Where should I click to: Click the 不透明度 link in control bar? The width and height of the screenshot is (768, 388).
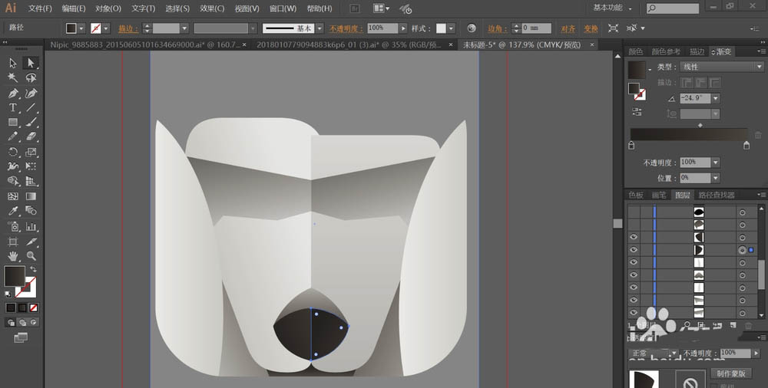click(x=346, y=29)
